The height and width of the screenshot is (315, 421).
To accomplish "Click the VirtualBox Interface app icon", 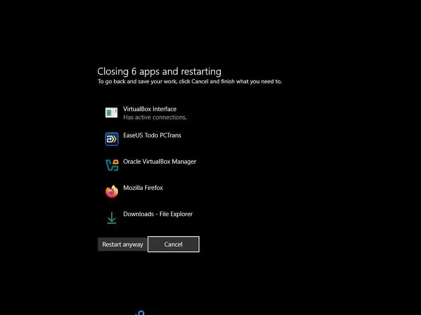I will click(111, 112).
